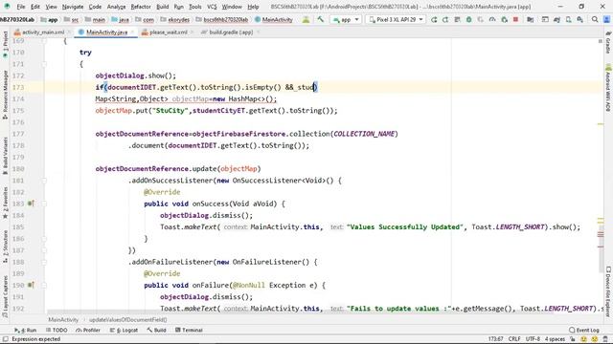Collapse code fold at line 181
Screen dimensions: 613x344
tap(44, 181)
